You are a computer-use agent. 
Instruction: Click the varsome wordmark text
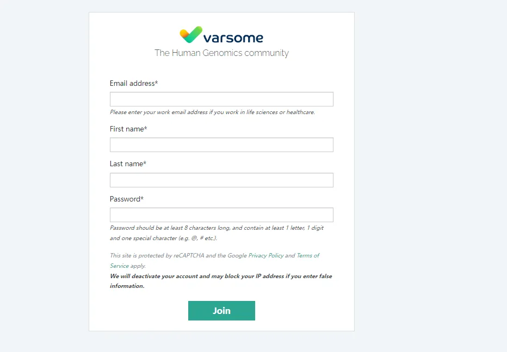[x=233, y=38]
